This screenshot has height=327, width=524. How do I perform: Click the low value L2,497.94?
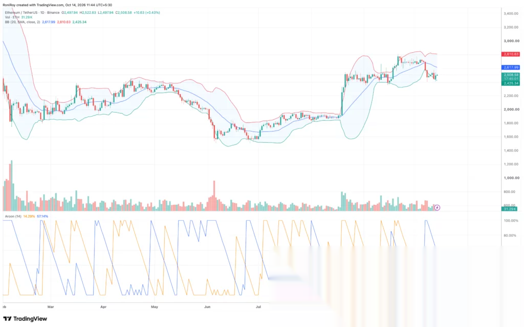click(105, 13)
